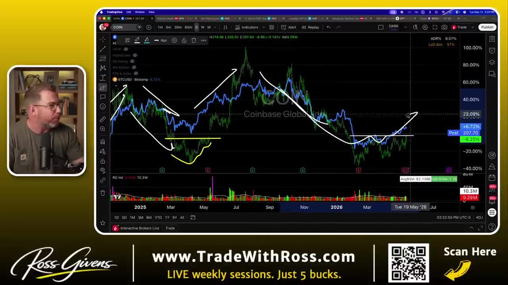Open the Indicators dialog
This screenshot has height=285, width=508.
pyautogui.click(x=246, y=27)
